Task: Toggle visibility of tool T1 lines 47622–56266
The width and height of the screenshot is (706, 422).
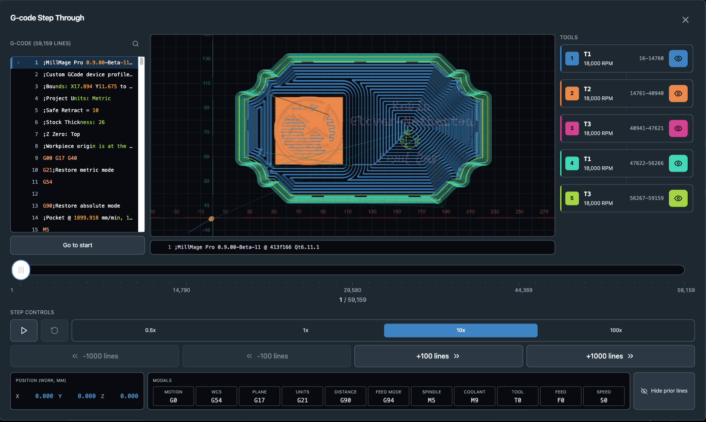Action: click(x=678, y=163)
